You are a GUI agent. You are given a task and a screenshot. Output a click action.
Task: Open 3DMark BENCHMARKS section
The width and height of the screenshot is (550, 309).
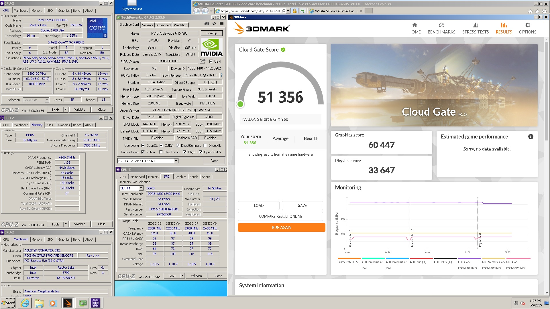click(x=441, y=28)
